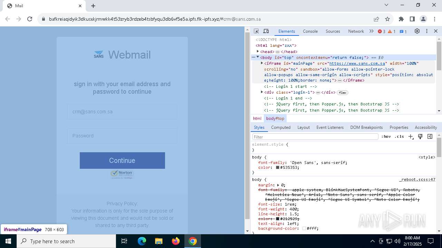Select the inspect element picker icon
This screenshot has width=442, height=248.
(256, 31)
